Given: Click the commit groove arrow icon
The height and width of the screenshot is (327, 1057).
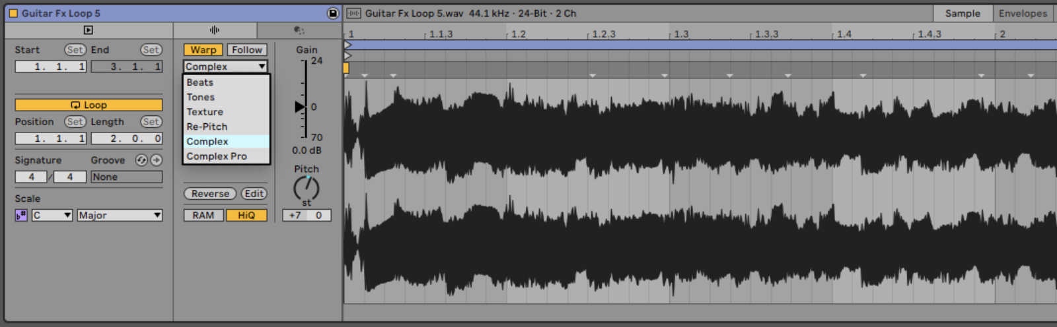Looking at the screenshot, I should pos(156,160).
